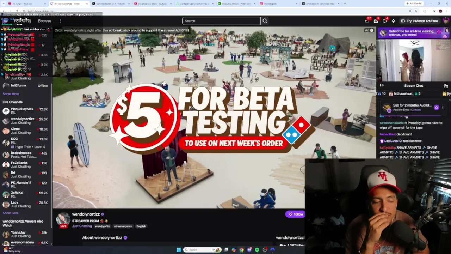Screen dimensions: 451x254
Task: Open Copilot from the taskbar
Action: click(x=234, y=250)
